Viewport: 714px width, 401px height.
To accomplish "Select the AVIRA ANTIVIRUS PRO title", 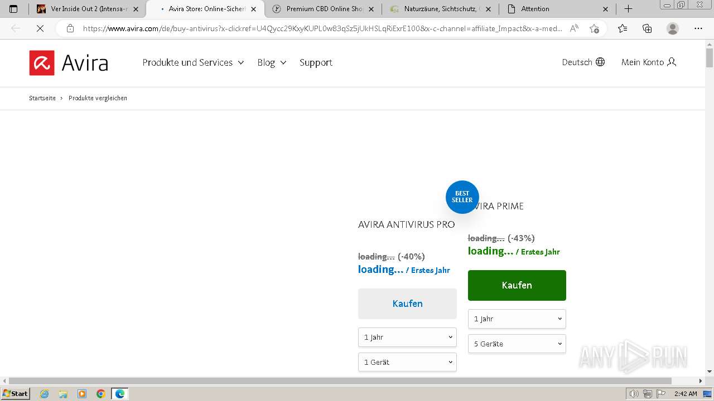I will coord(406,224).
